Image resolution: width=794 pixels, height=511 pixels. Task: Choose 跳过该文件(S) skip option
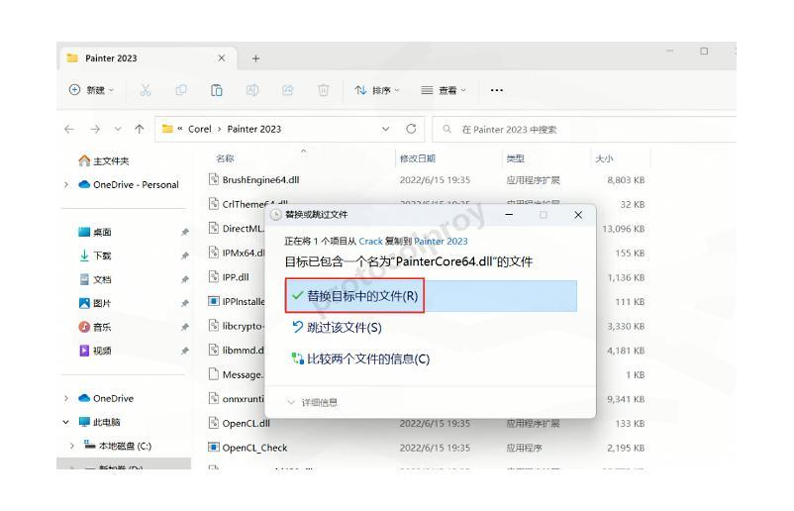[337, 328]
